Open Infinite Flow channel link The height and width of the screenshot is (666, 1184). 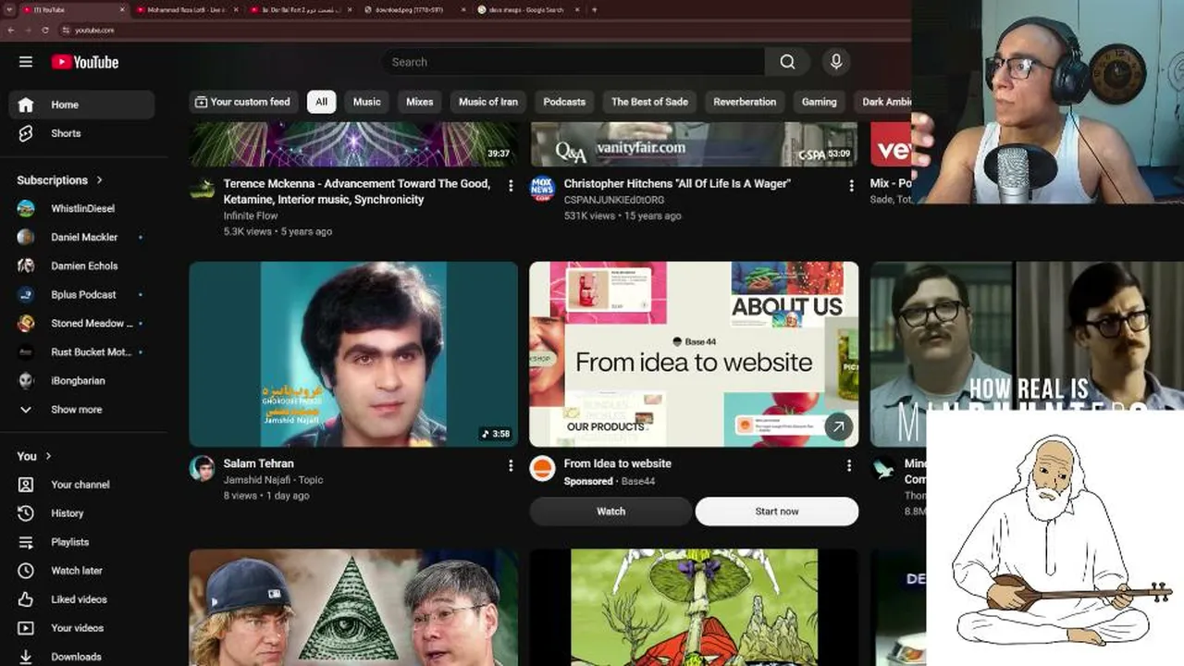coord(251,216)
